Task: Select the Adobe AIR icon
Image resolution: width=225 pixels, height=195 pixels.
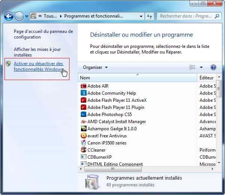Action: pyautogui.click(x=83, y=86)
